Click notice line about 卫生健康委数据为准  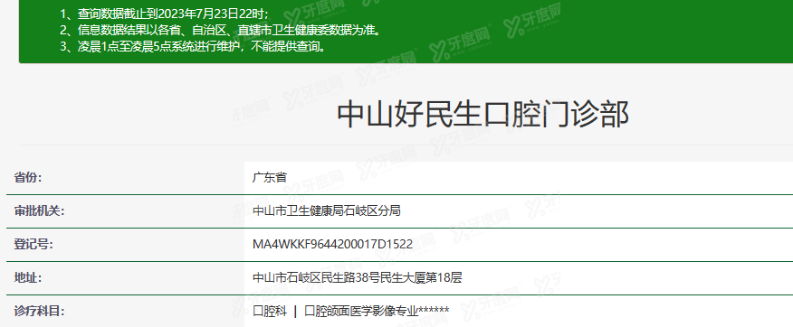(x=220, y=31)
